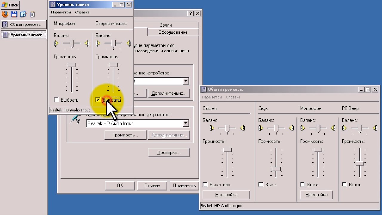Click left speaker icon of Общая balance
382x215 pixels.
212,128
